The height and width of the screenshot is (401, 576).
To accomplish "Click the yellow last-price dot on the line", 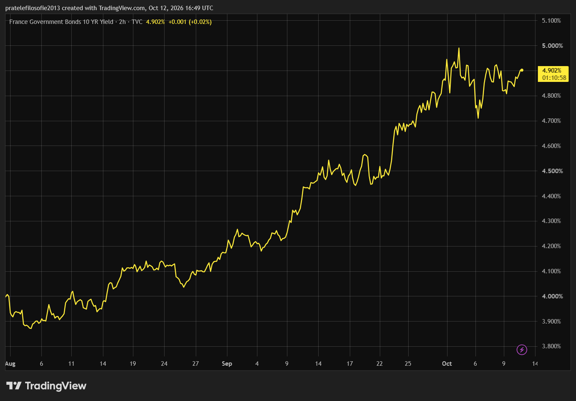I will tap(522, 70).
